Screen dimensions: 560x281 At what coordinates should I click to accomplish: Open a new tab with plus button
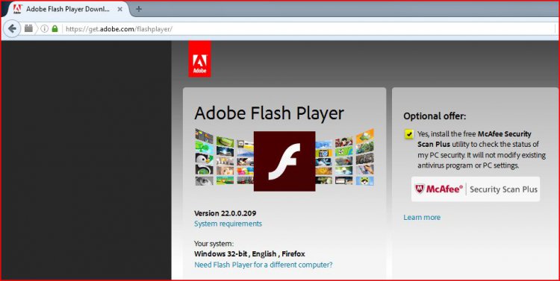point(139,9)
